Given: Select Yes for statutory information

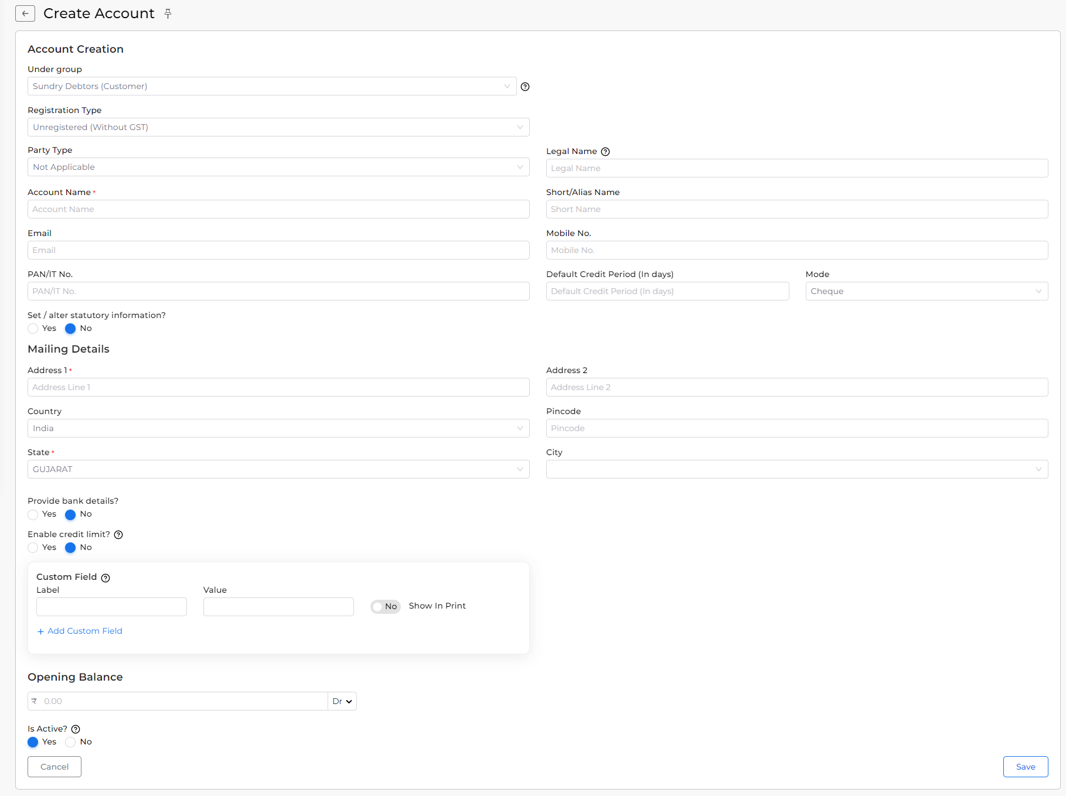Looking at the screenshot, I should (x=33, y=329).
